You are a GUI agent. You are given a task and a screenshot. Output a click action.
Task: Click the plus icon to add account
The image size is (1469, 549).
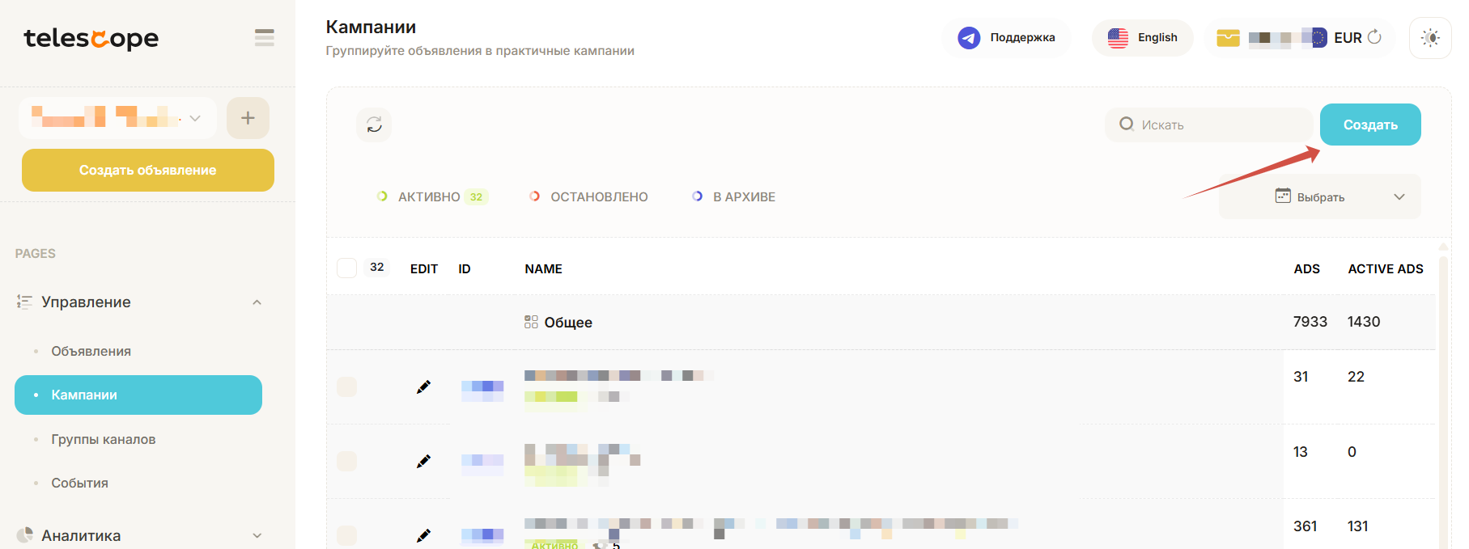coord(248,118)
